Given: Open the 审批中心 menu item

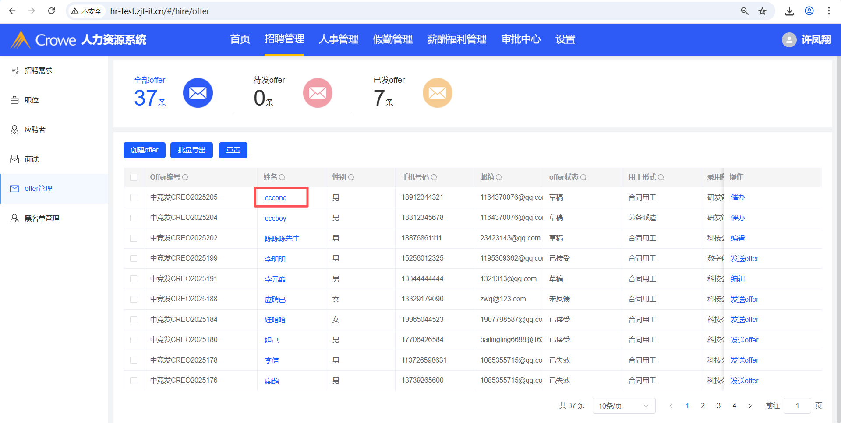Looking at the screenshot, I should pyautogui.click(x=520, y=39).
